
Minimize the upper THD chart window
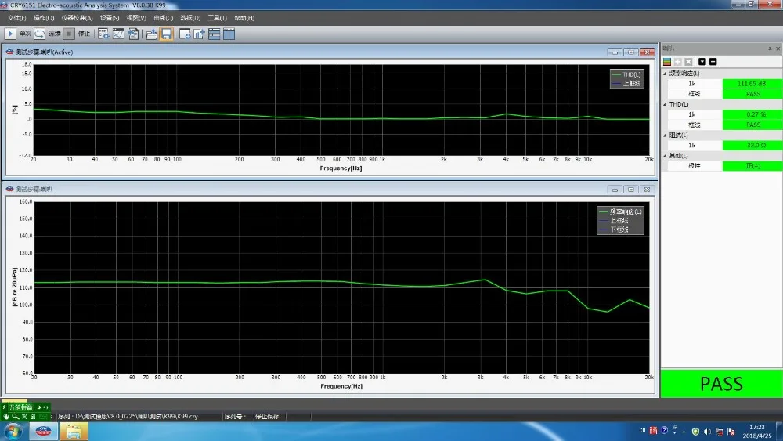tap(615, 52)
